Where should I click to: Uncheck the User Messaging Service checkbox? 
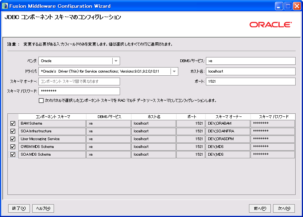13,139
